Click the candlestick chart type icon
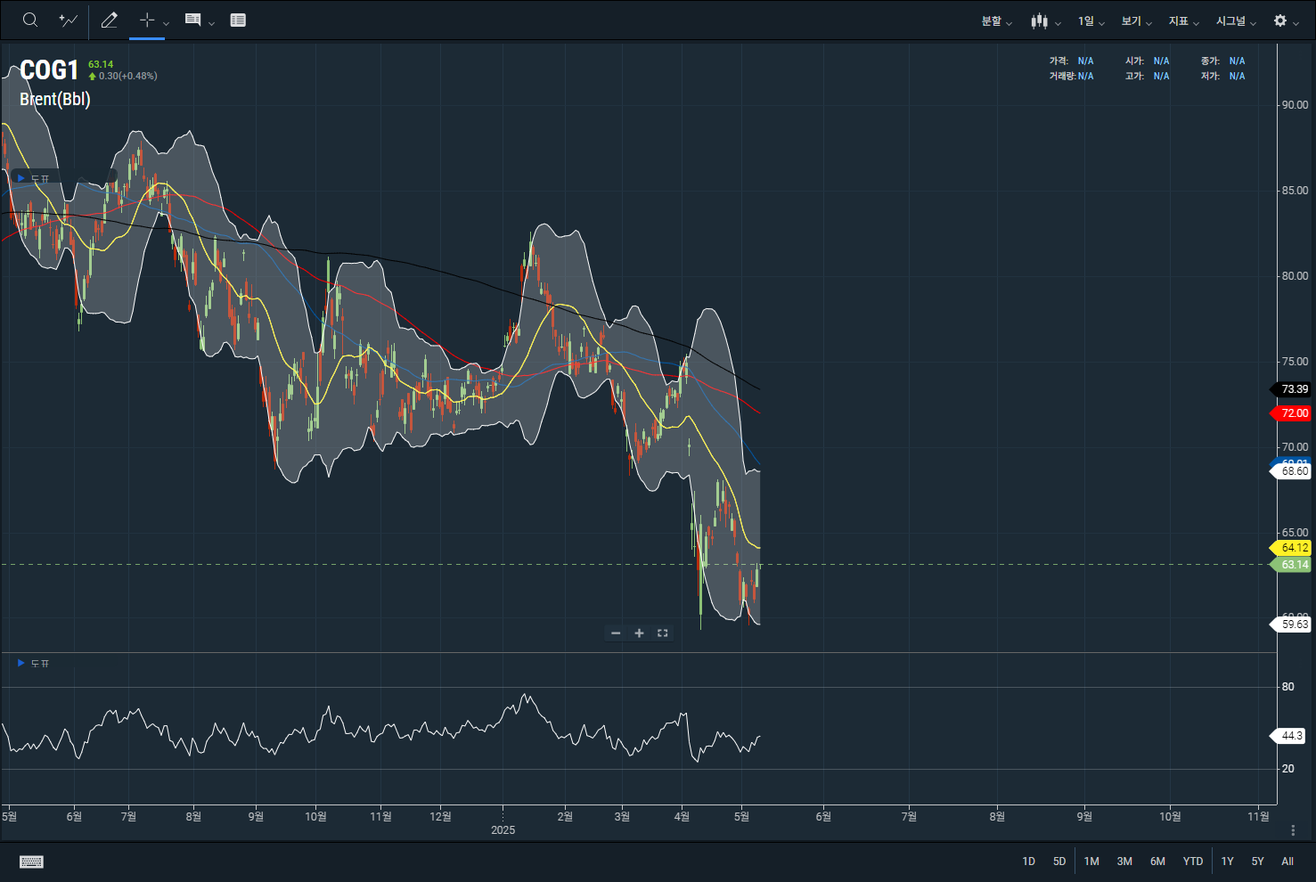This screenshot has height=882, width=1316. point(1039,21)
